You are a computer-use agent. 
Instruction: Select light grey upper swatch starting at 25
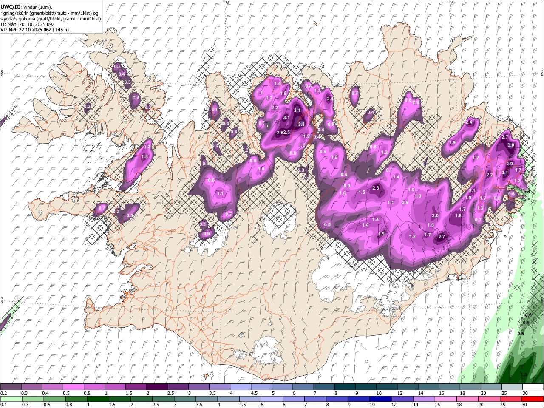512,387
